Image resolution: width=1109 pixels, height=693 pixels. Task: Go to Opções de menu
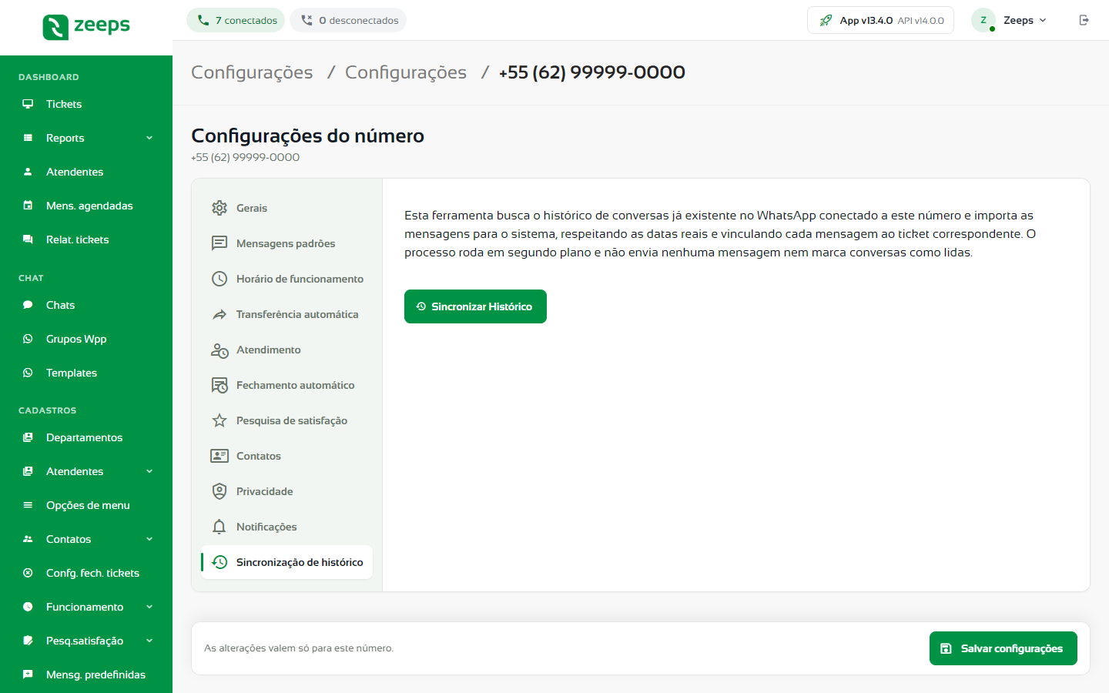86,505
